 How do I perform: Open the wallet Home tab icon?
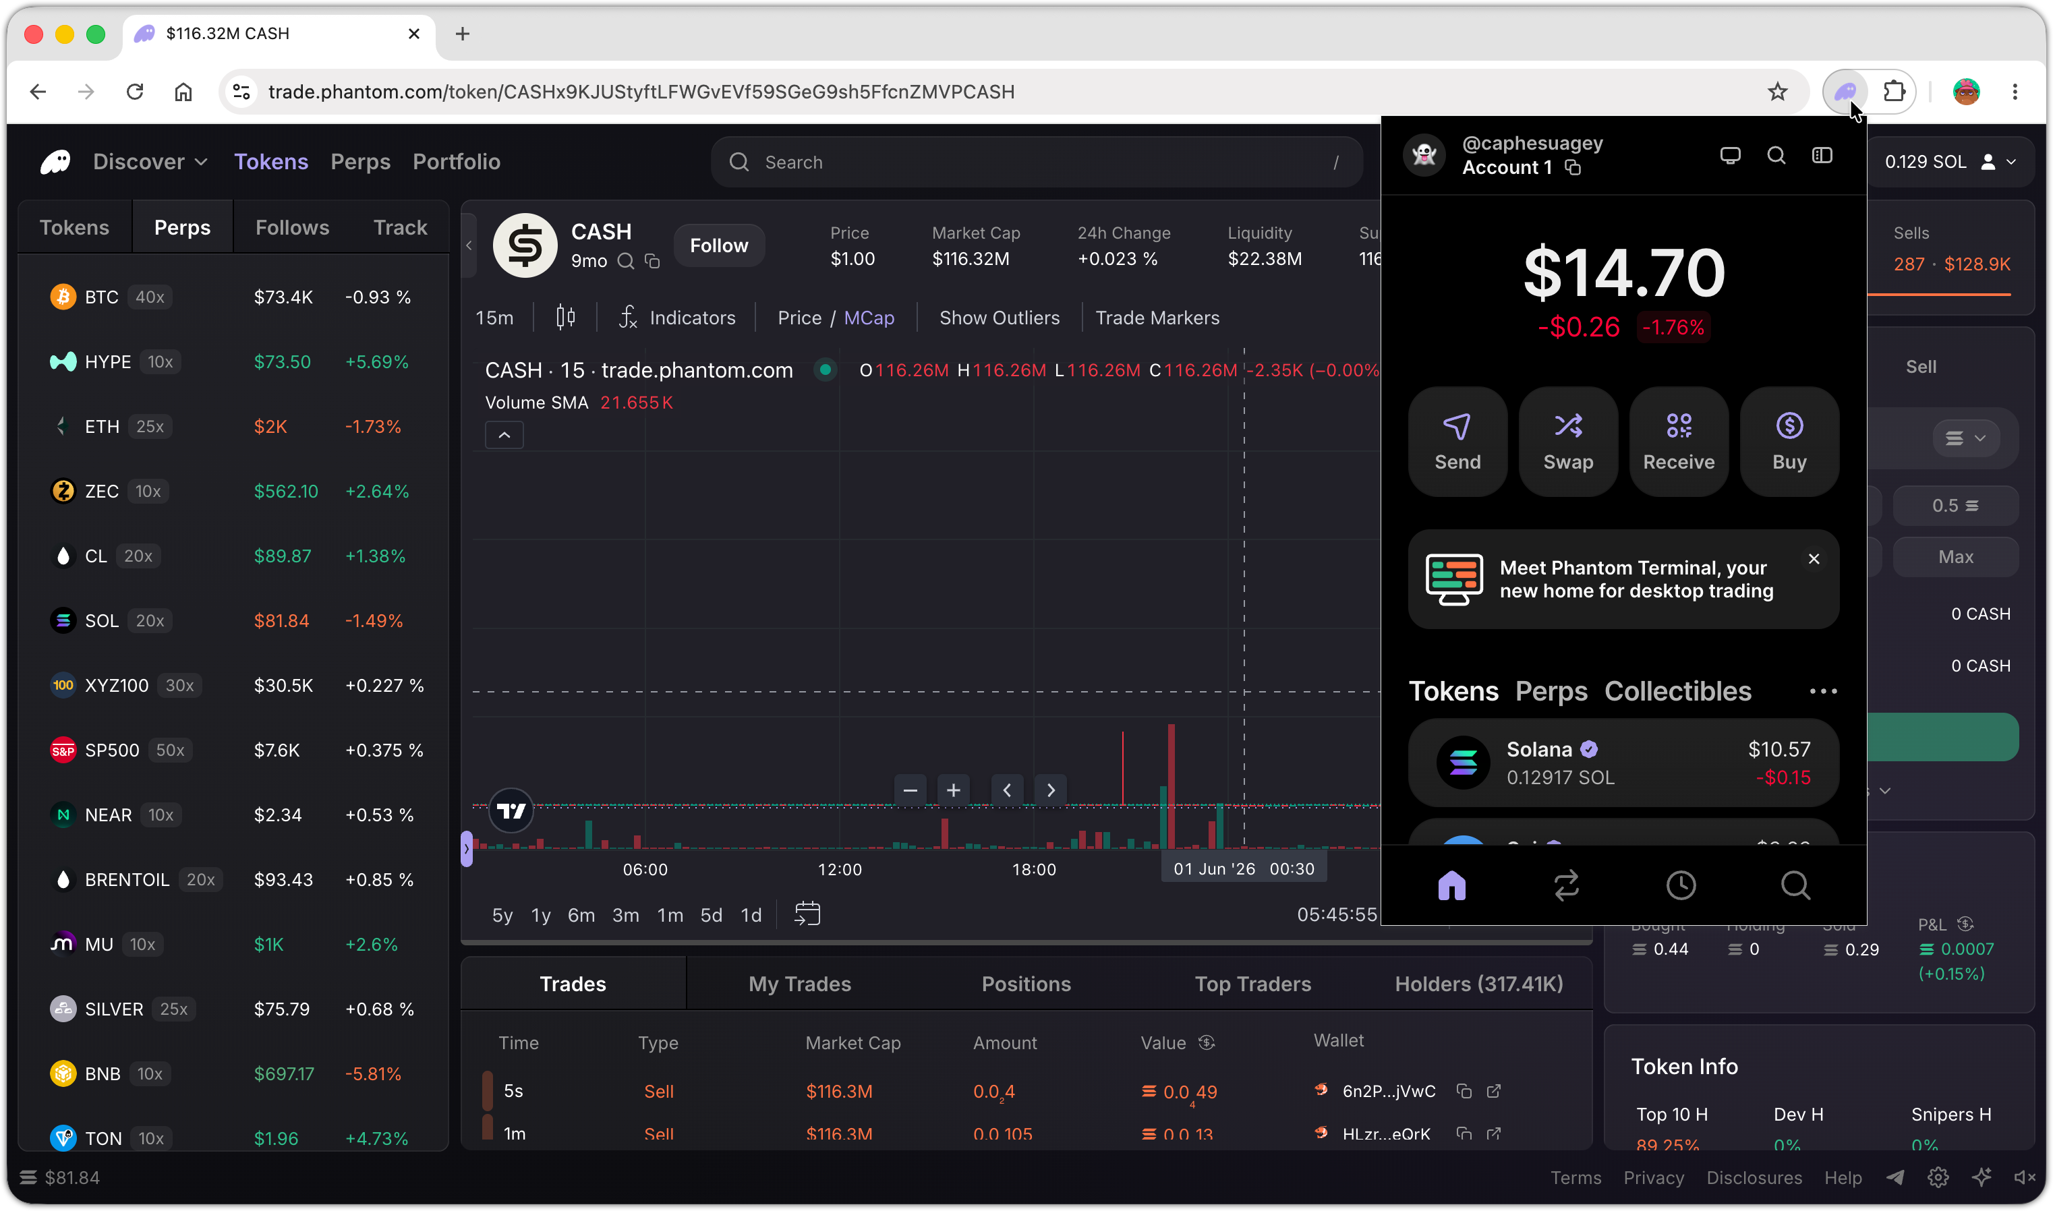coord(1451,885)
